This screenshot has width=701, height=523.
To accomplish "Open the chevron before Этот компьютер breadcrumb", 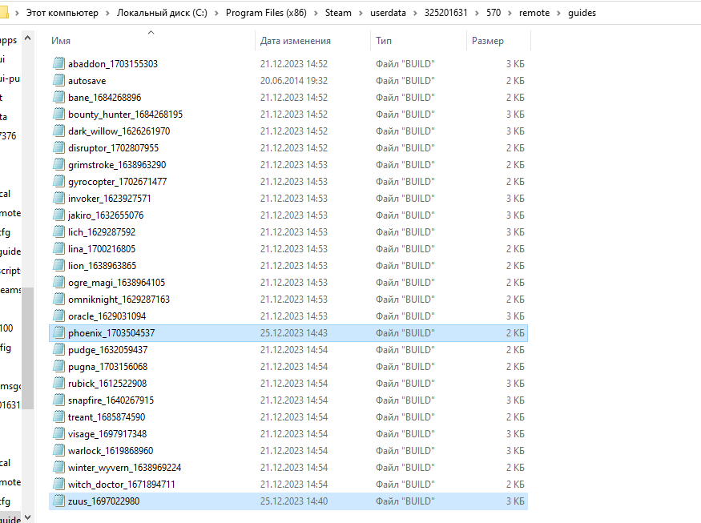I will coord(17,13).
